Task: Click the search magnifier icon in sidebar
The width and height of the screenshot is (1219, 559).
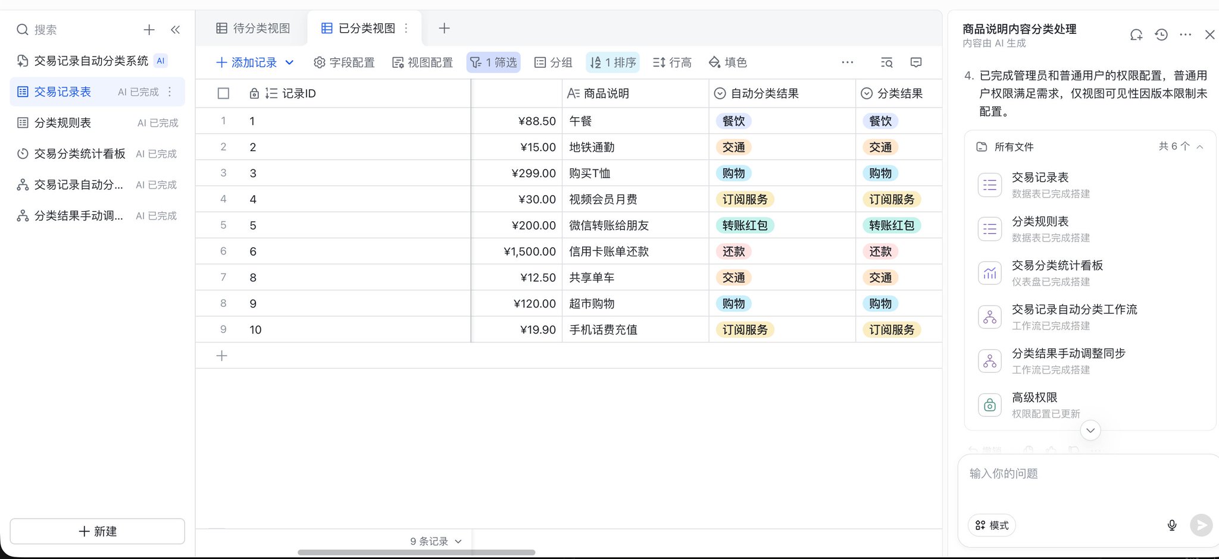Action: [x=22, y=29]
